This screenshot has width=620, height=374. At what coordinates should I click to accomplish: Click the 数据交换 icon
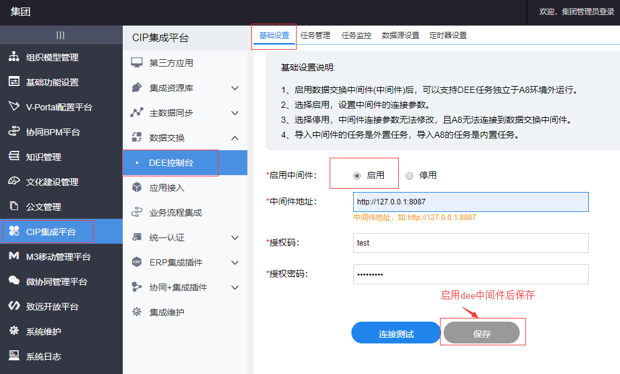point(137,137)
